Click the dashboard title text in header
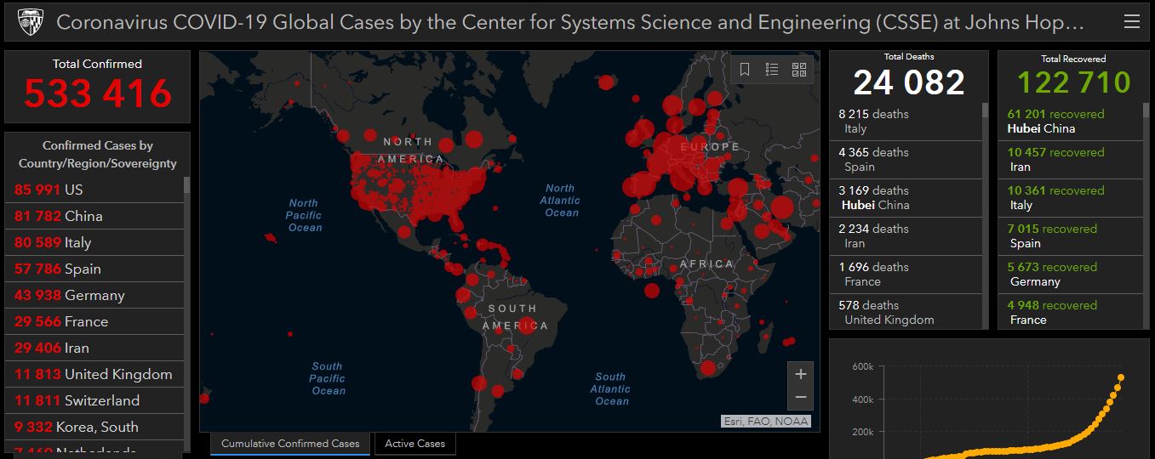Screen dimensions: 1155x459 [x=570, y=22]
